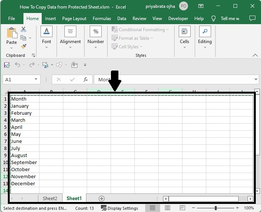The image size is (261, 212).
Task: Expand the Name Box dropdown
Action: pos(36,79)
